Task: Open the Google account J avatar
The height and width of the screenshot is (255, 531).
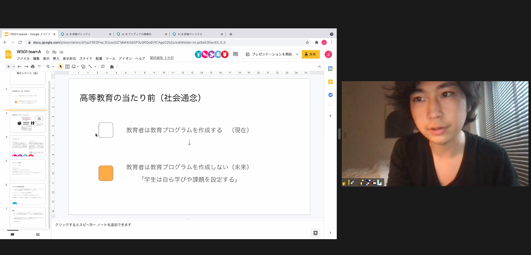Action: (328, 54)
